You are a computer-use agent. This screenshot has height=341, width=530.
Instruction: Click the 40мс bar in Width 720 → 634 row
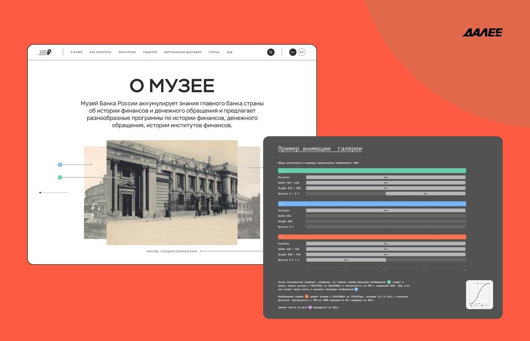pos(386,183)
